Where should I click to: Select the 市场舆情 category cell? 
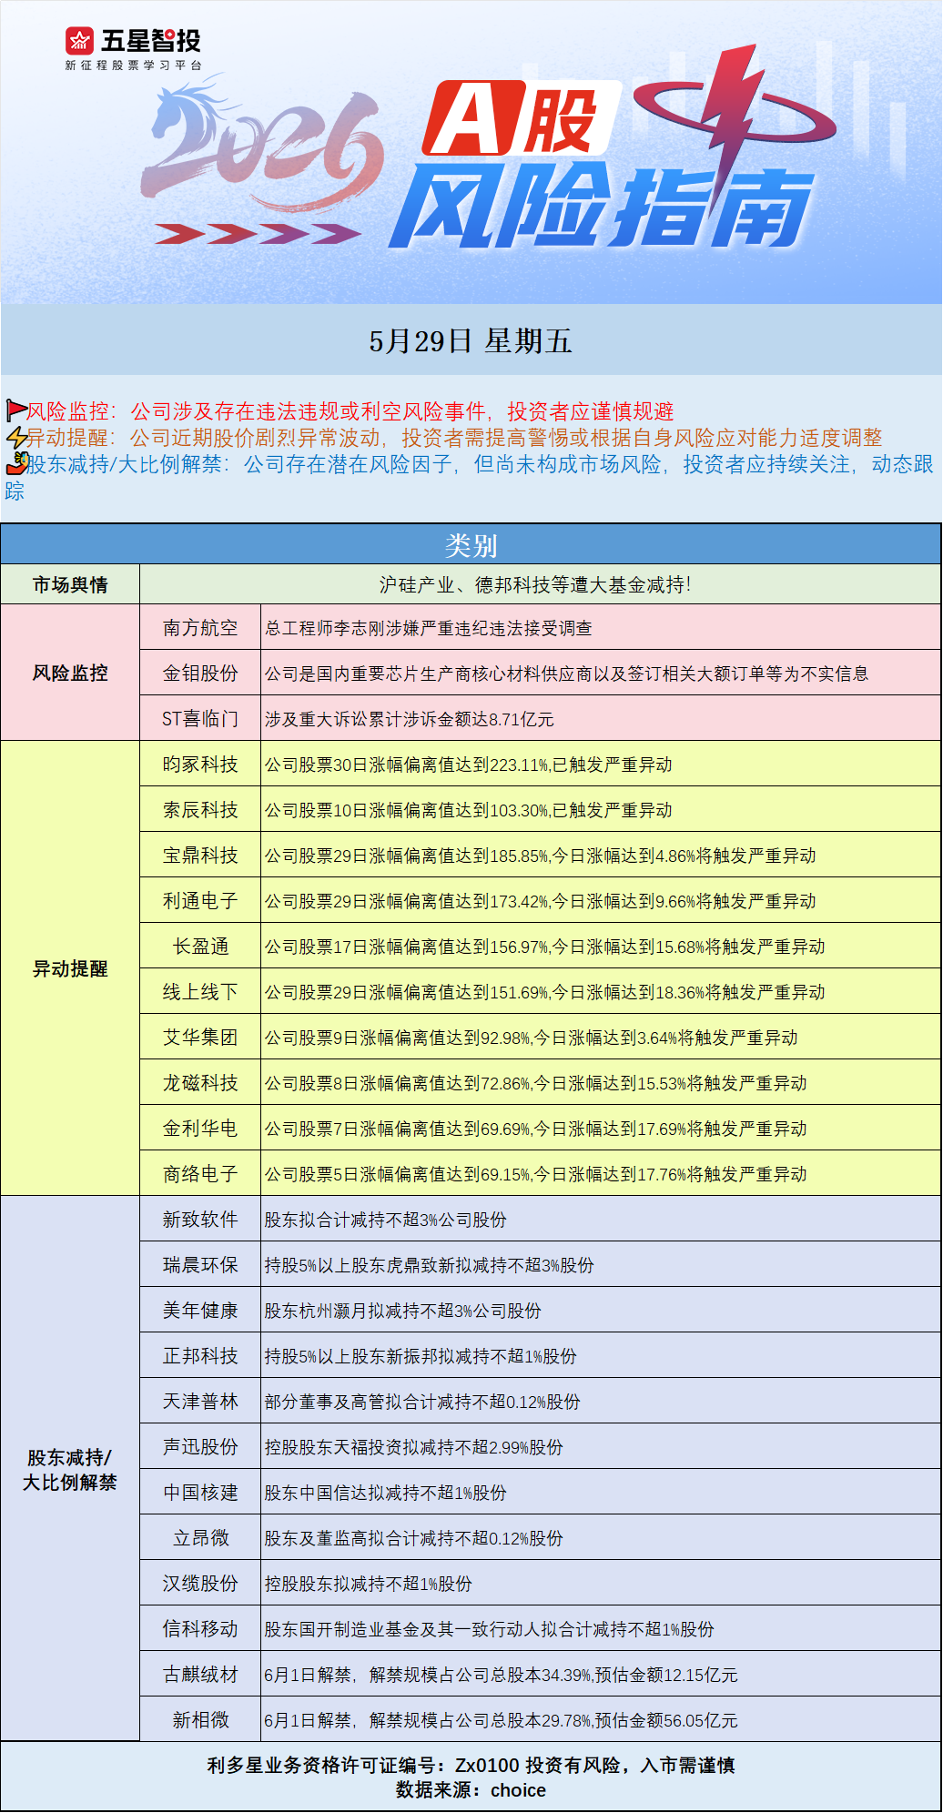70,584
